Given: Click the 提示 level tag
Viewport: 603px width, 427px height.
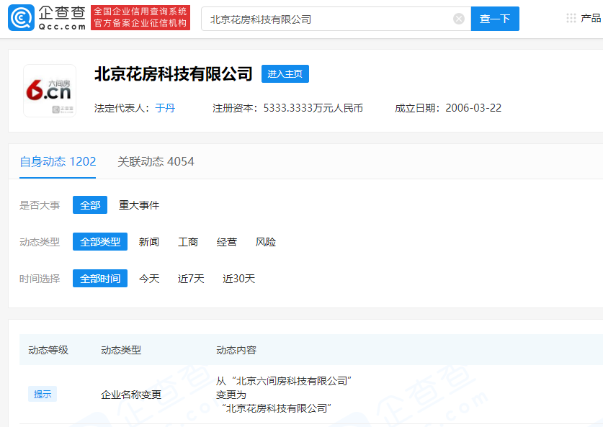Looking at the screenshot, I should click(42, 394).
